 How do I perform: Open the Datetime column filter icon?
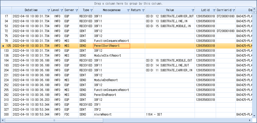(x=49, y=10)
